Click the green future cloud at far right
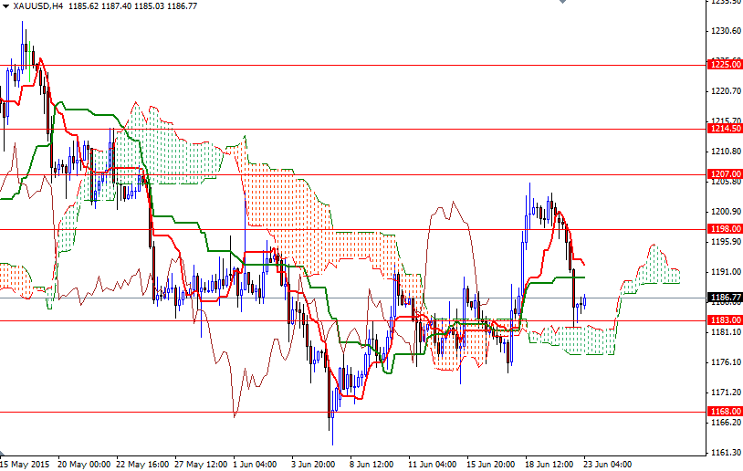 tap(653, 265)
